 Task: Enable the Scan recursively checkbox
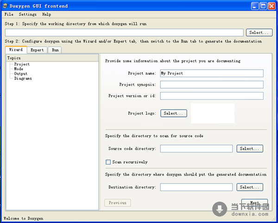point(108,162)
